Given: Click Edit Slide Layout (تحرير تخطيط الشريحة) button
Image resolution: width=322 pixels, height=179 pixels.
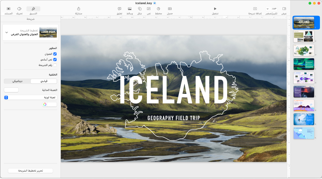Looking at the screenshot, I should tap(30, 171).
